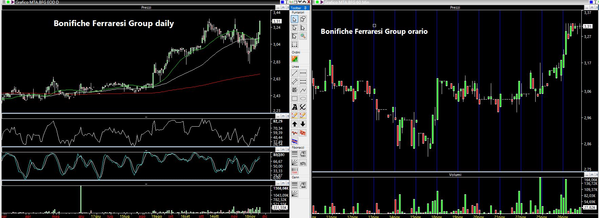The width and height of the screenshot is (599, 218).
Task: Select the parallel diagonal channel tool
Action: [294, 82]
